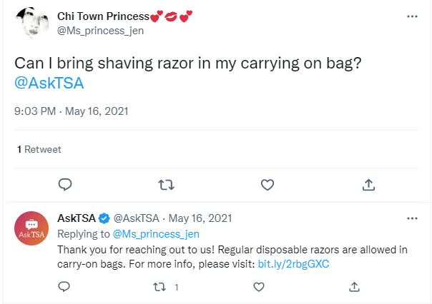This screenshot has height=304, width=432.
Task: Reply to Chi Town Princess's tweet
Action: click(x=64, y=185)
